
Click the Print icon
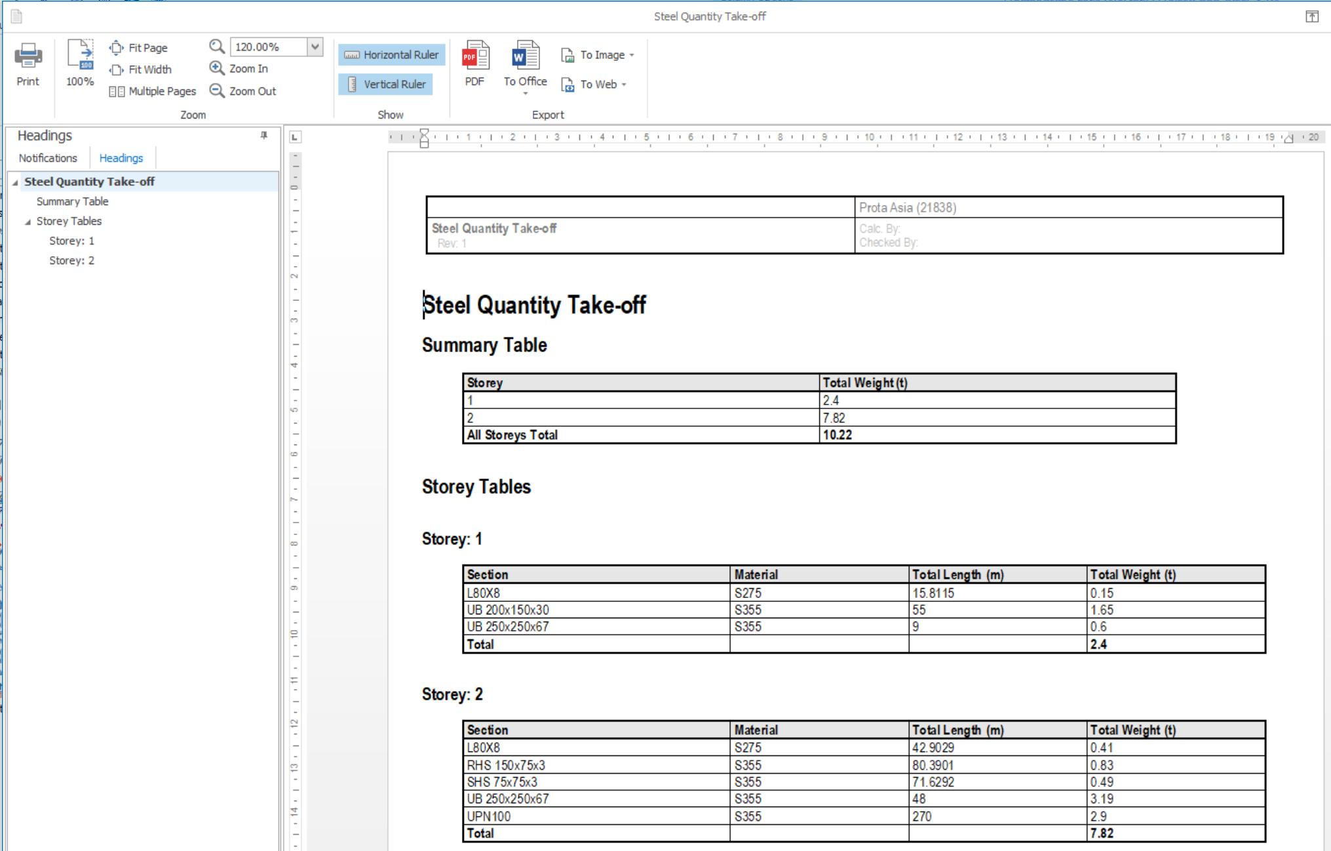point(28,56)
